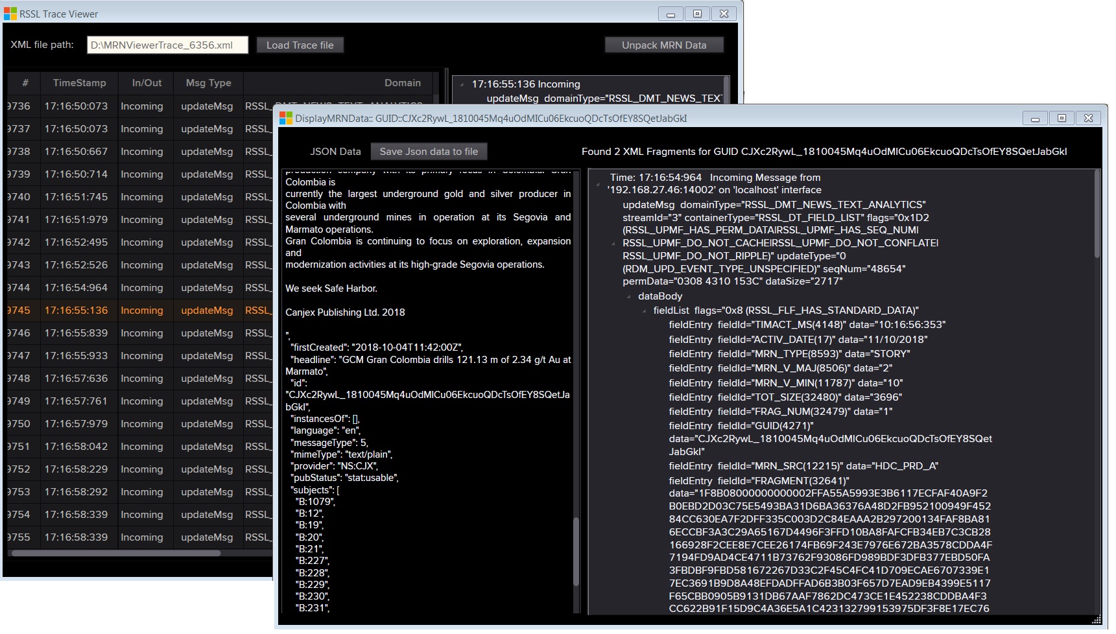Click the JSON Data label

(335, 151)
